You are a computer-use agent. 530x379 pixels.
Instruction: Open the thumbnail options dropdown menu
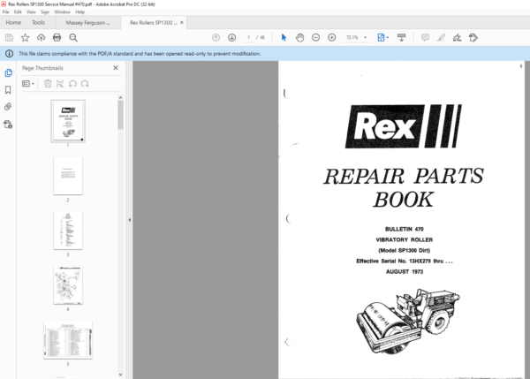coord(27,83)
